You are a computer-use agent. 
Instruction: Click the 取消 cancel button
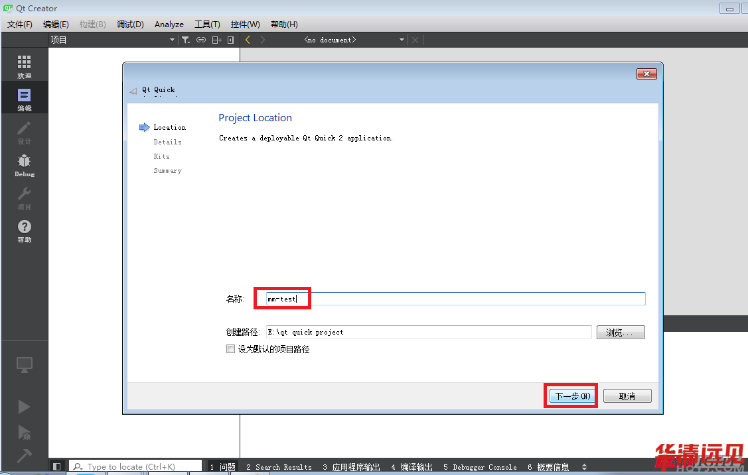click(x=627, y=396)
